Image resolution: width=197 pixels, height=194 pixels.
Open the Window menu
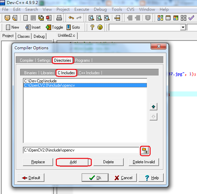pos(147,9)
